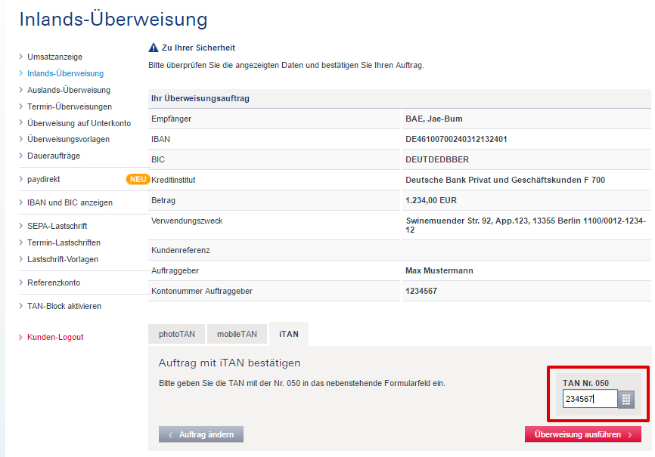Viewport: 655px width, 457px height.
Task: Log out via Kunden-Logout
Action: 54,337
